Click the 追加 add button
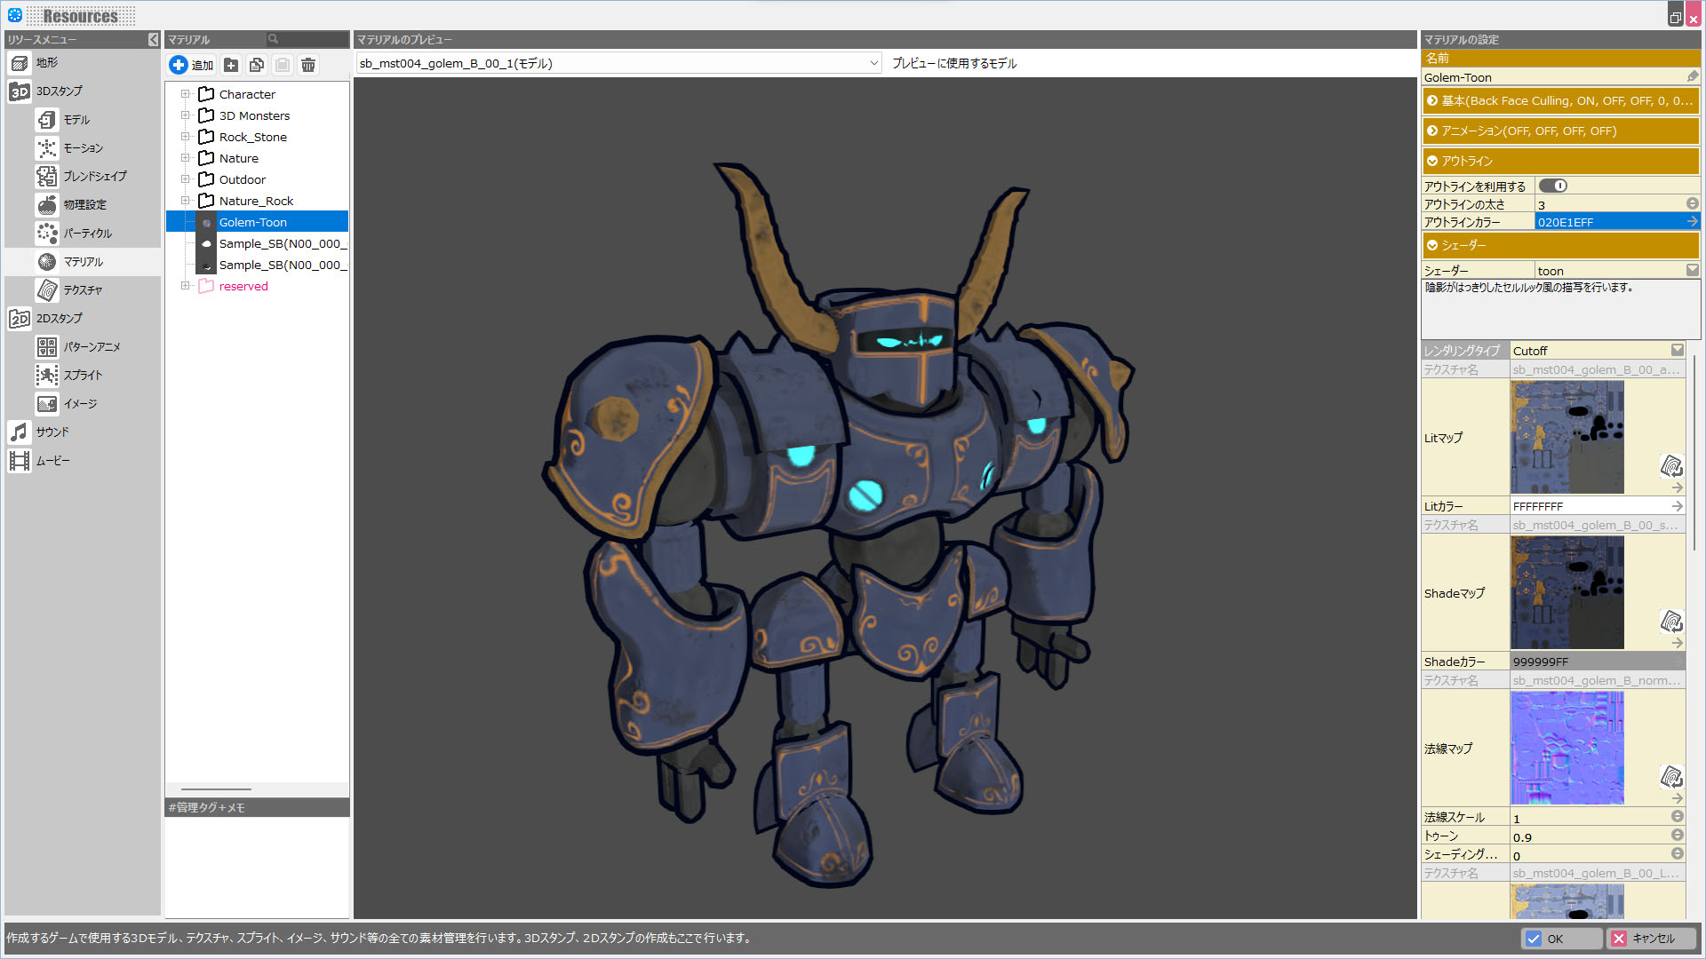 pos(192,65)
